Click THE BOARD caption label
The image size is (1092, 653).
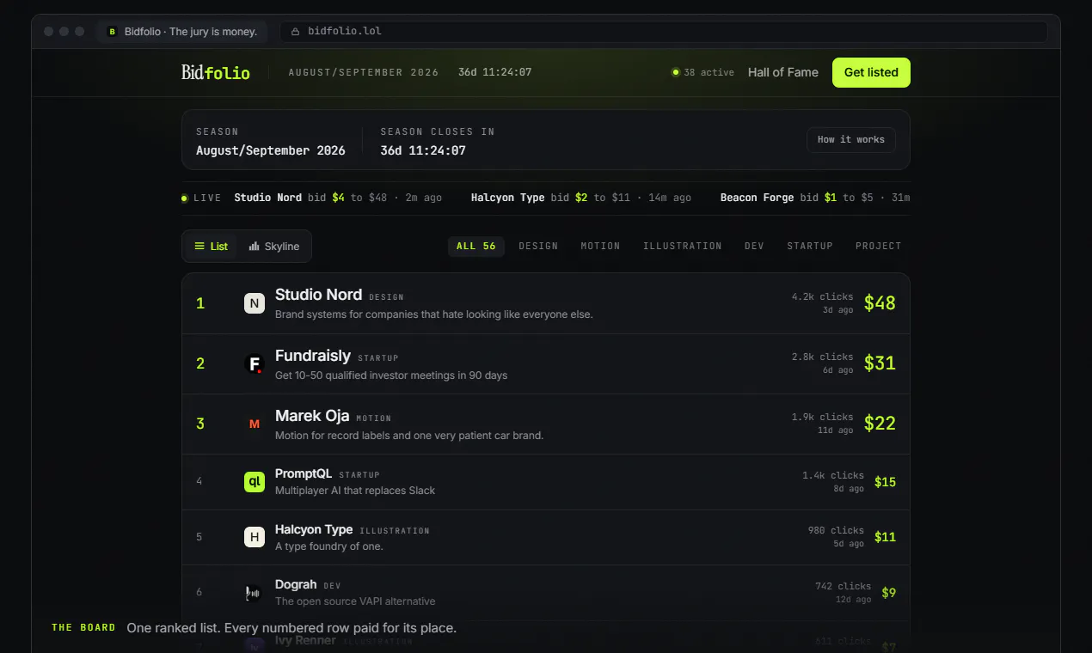click(83, 628)
